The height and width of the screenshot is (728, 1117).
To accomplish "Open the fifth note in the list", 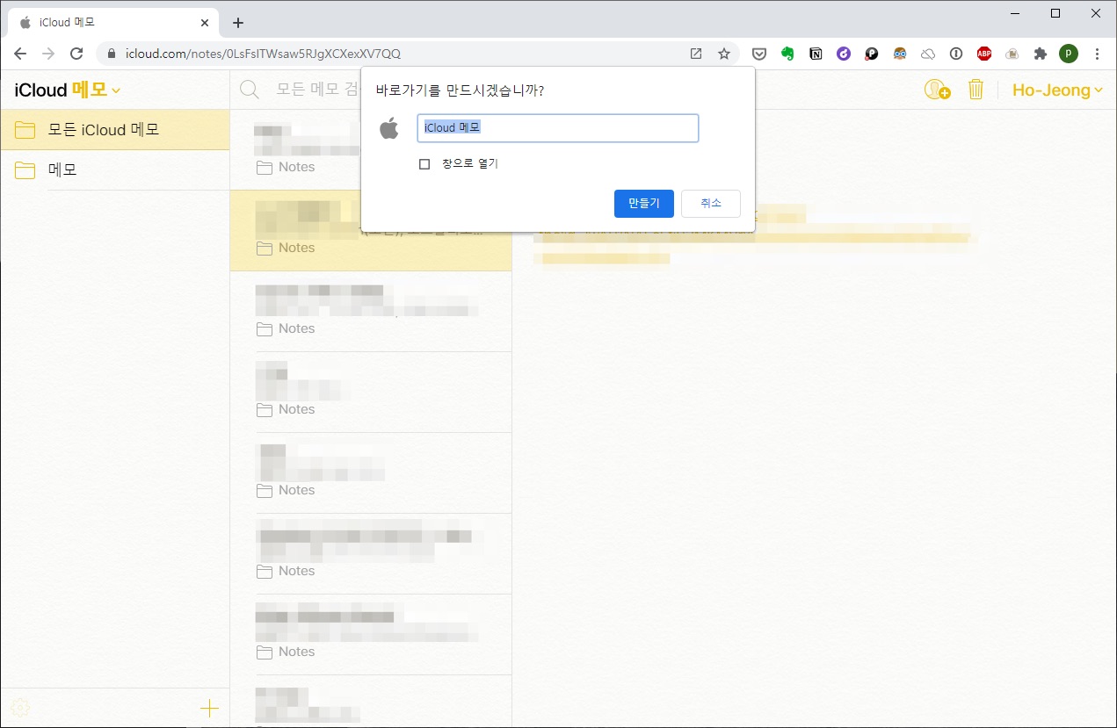I will click(x=370, y=472).
